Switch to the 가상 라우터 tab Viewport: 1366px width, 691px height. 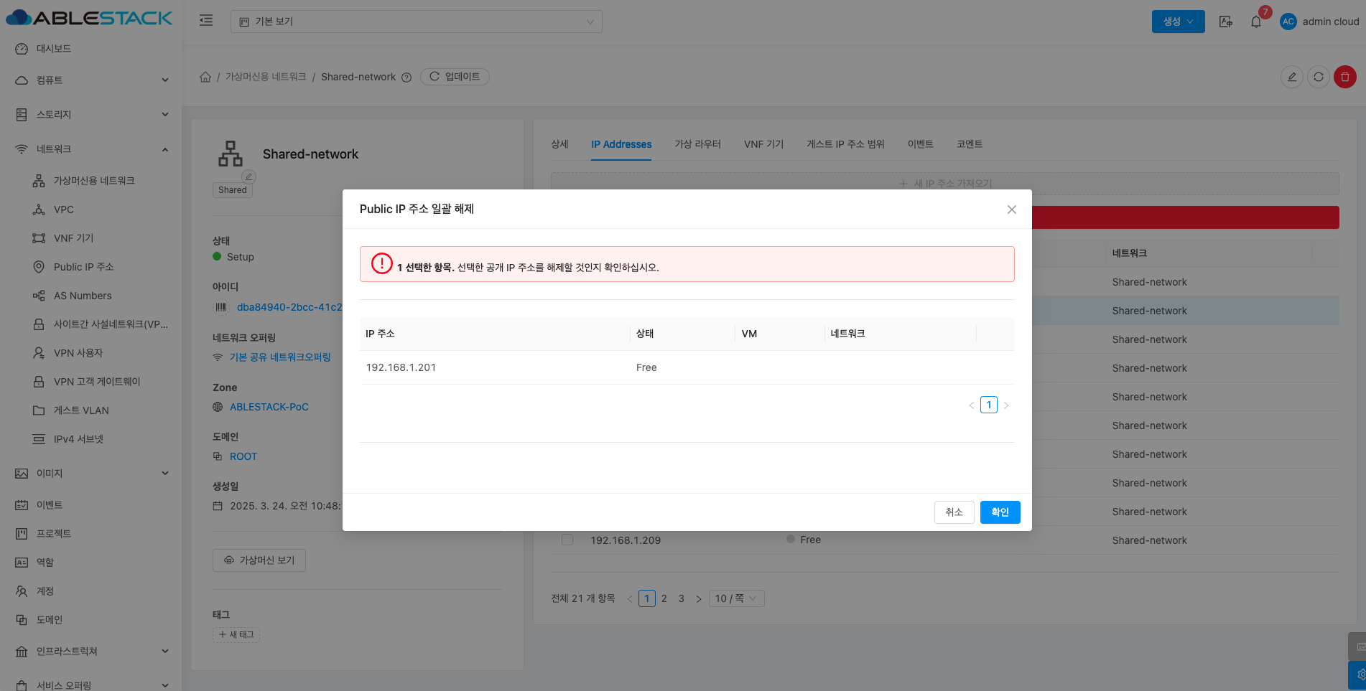[x=697, y=144]
